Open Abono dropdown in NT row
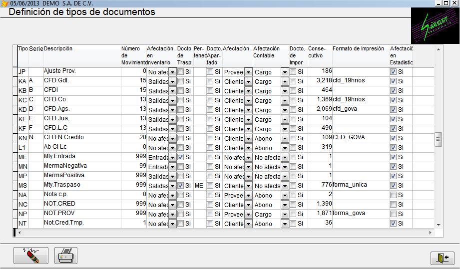Viewport: 460px width, 269px height. tap(285, 224)
